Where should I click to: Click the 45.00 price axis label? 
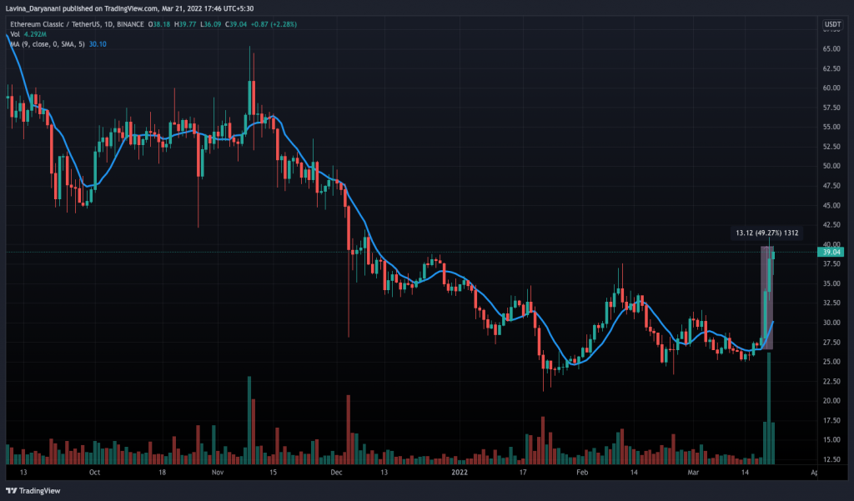[x=831, y=205]
